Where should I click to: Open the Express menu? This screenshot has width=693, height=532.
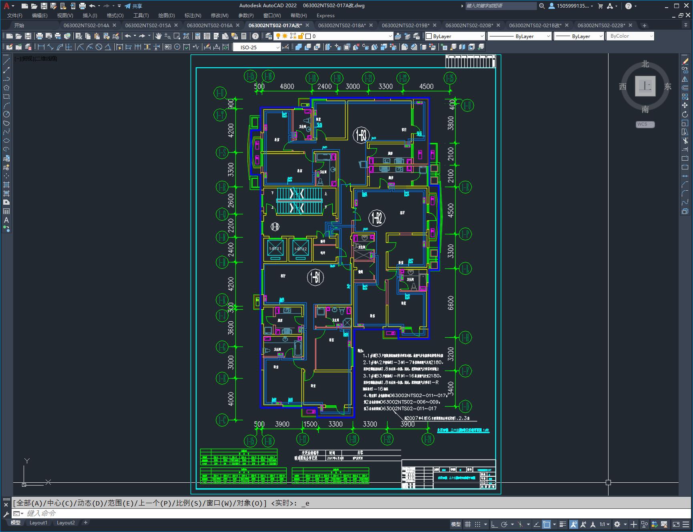tap(325, 15)
